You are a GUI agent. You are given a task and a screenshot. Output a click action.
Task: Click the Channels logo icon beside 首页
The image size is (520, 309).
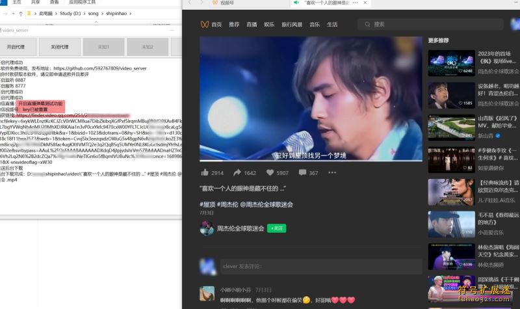[x=205, y=24]
